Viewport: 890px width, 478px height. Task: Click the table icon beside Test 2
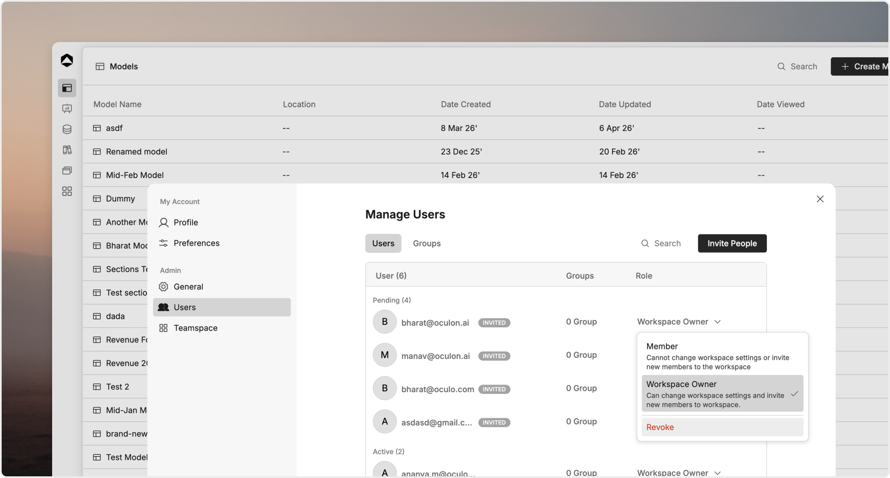(x=97, y=387)
